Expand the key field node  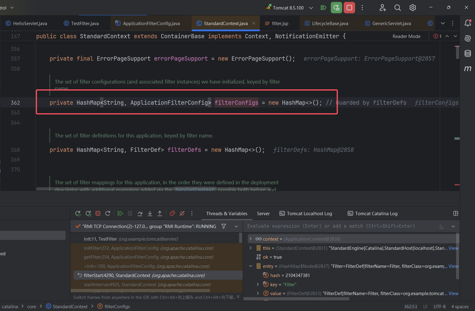258,284
